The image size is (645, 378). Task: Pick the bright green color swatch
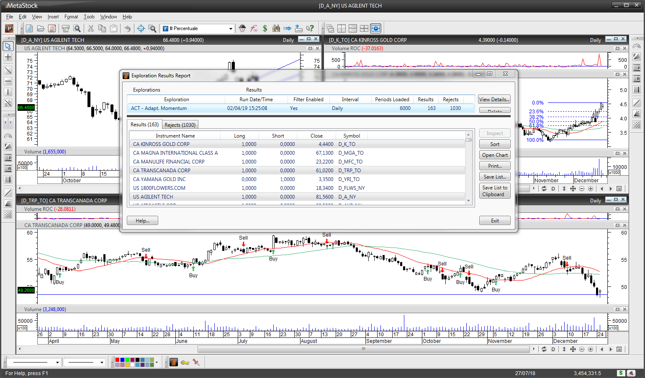(x=127, y=360)
